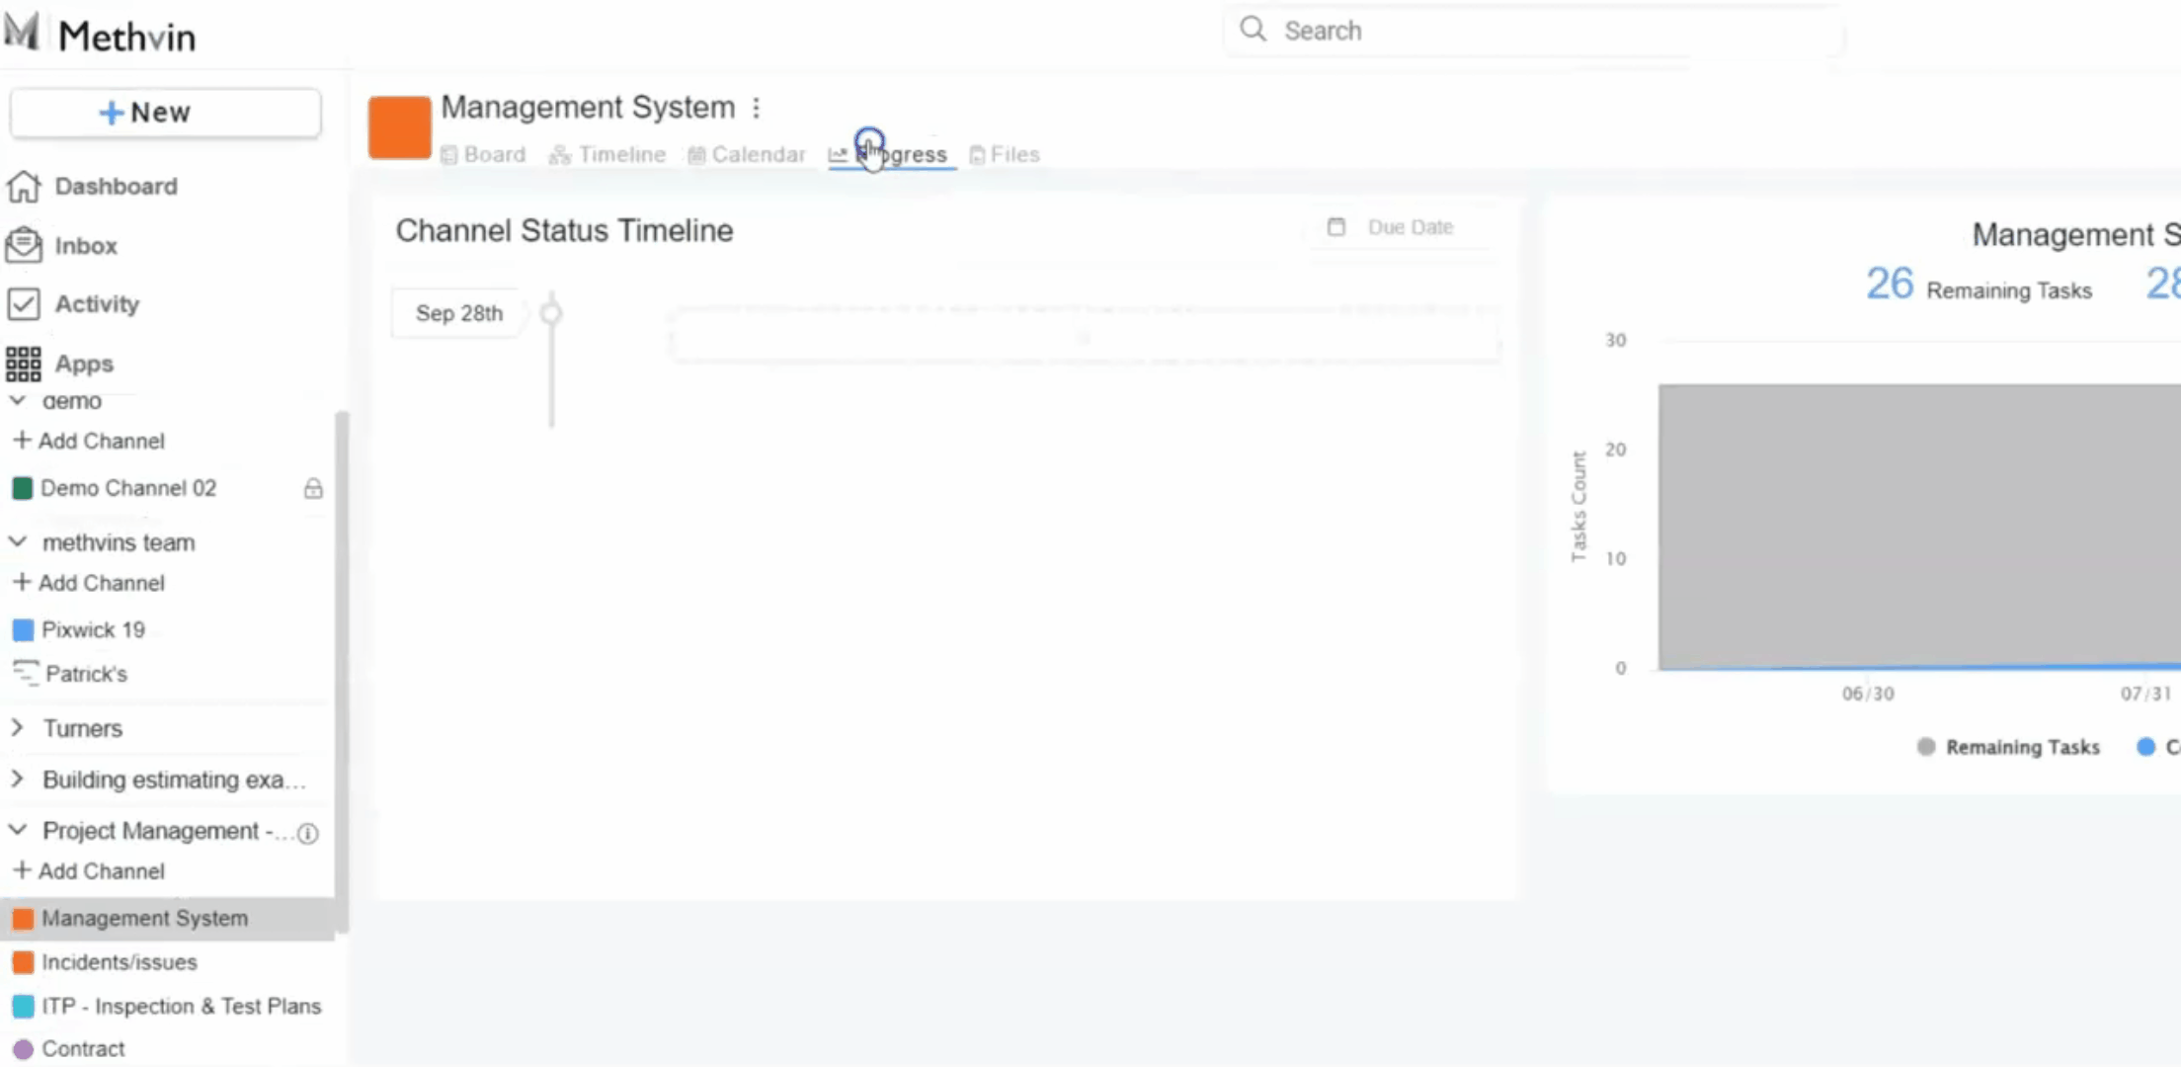Open the Inbox icon in sidebar

(x=24, y=245)
